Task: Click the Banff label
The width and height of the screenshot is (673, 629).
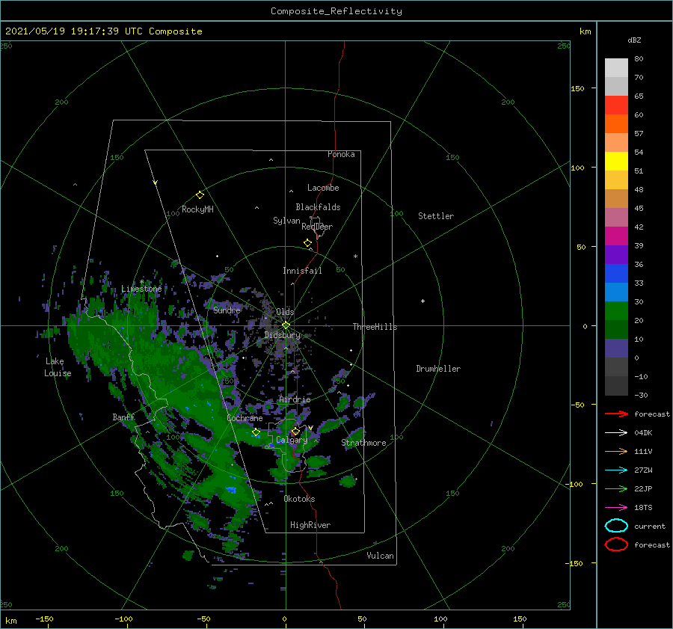Action: pos(123,417)
